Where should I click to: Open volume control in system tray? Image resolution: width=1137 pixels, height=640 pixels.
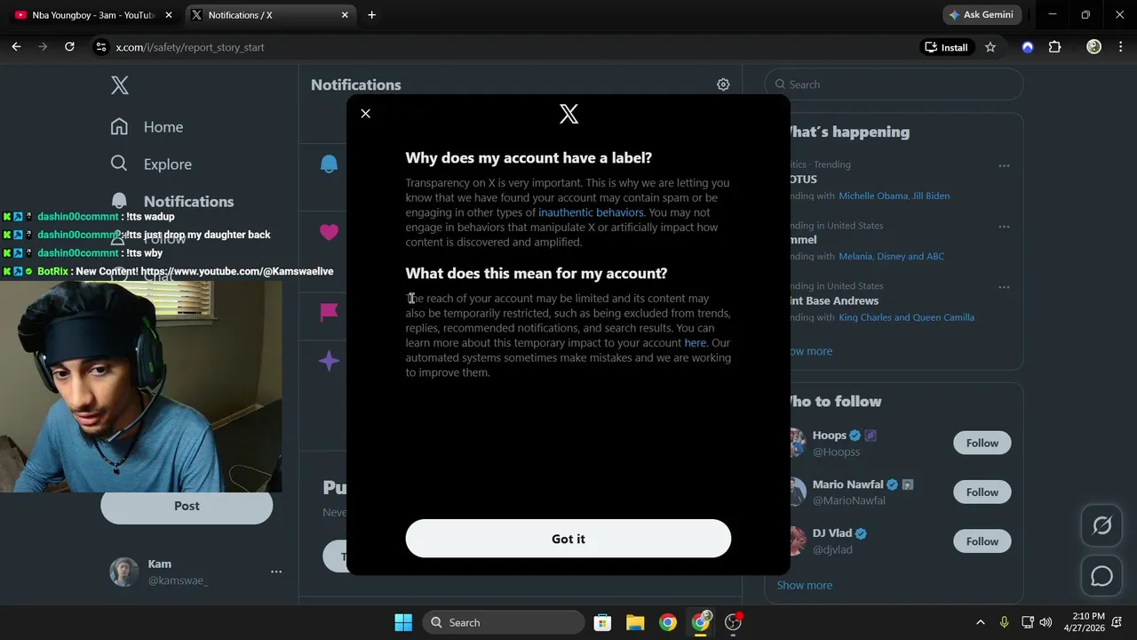point(1046,622)
